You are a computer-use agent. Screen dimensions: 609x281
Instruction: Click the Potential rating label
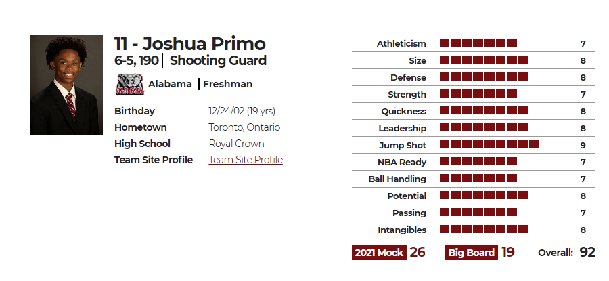(x=407, y=196)
